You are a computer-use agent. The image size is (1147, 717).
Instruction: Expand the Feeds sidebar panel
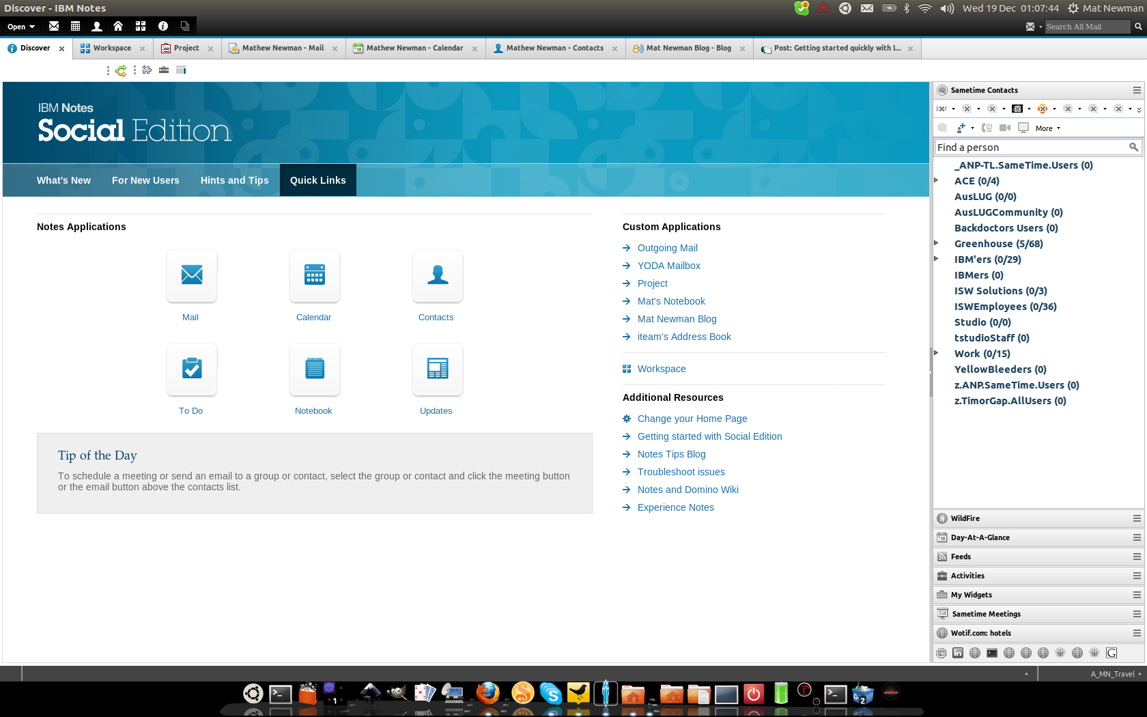[x=961, y=557]
